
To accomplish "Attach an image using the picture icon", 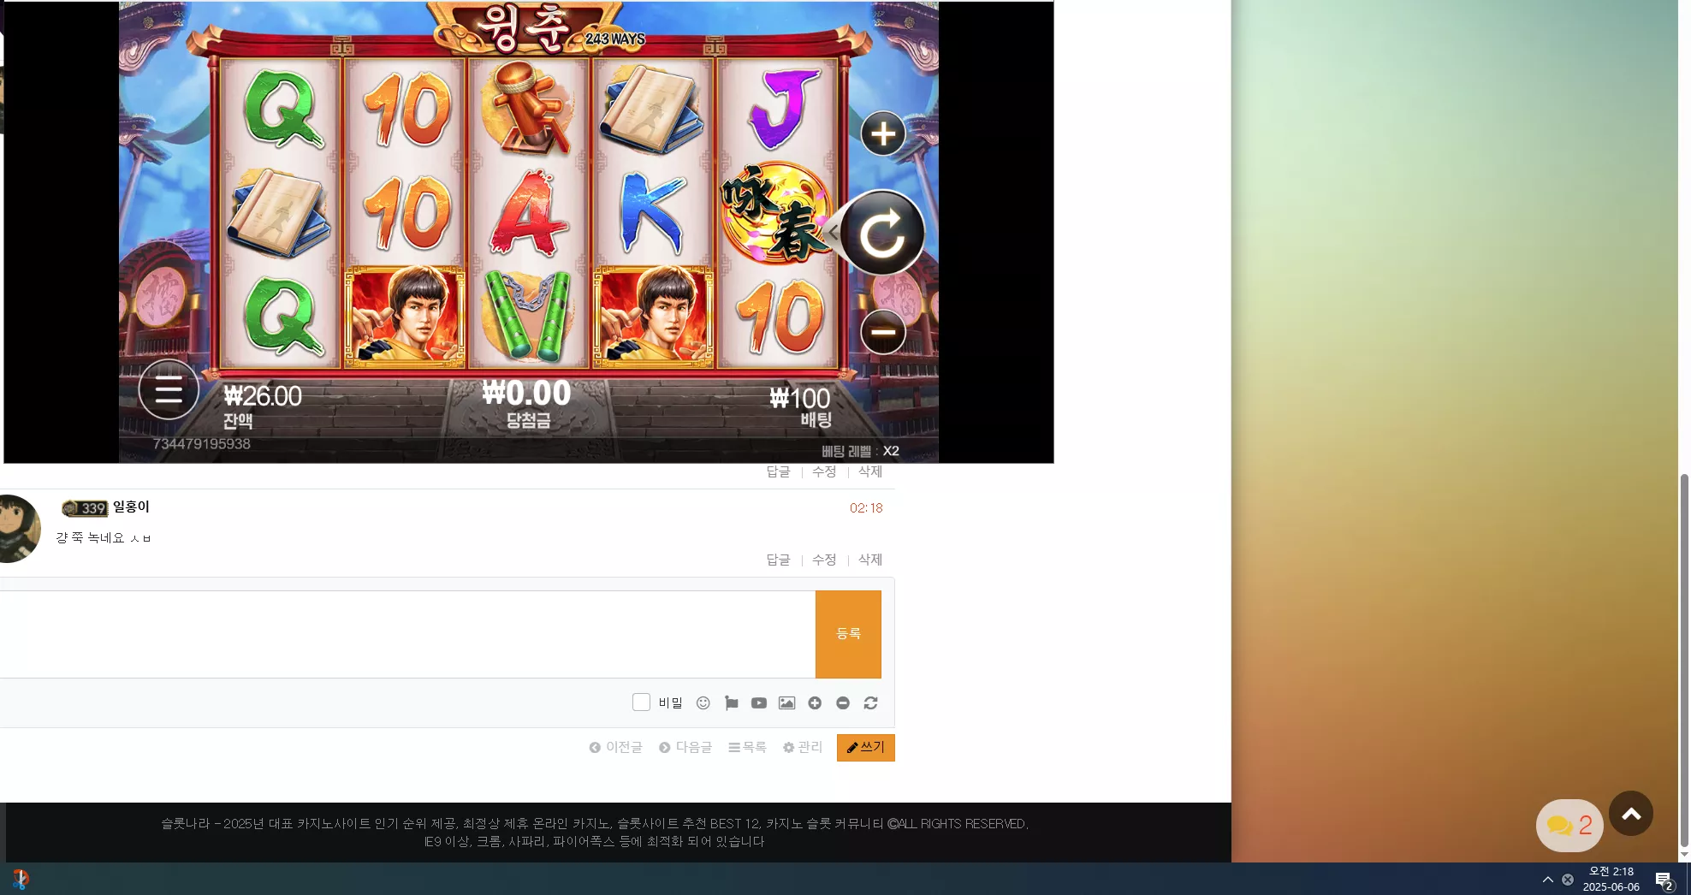I will tap(787, 703).
